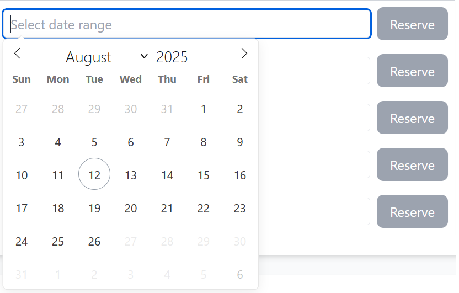Click the 2025 year field
The width and height of the screenshot is (459, 293).
[x=172, y=57]
